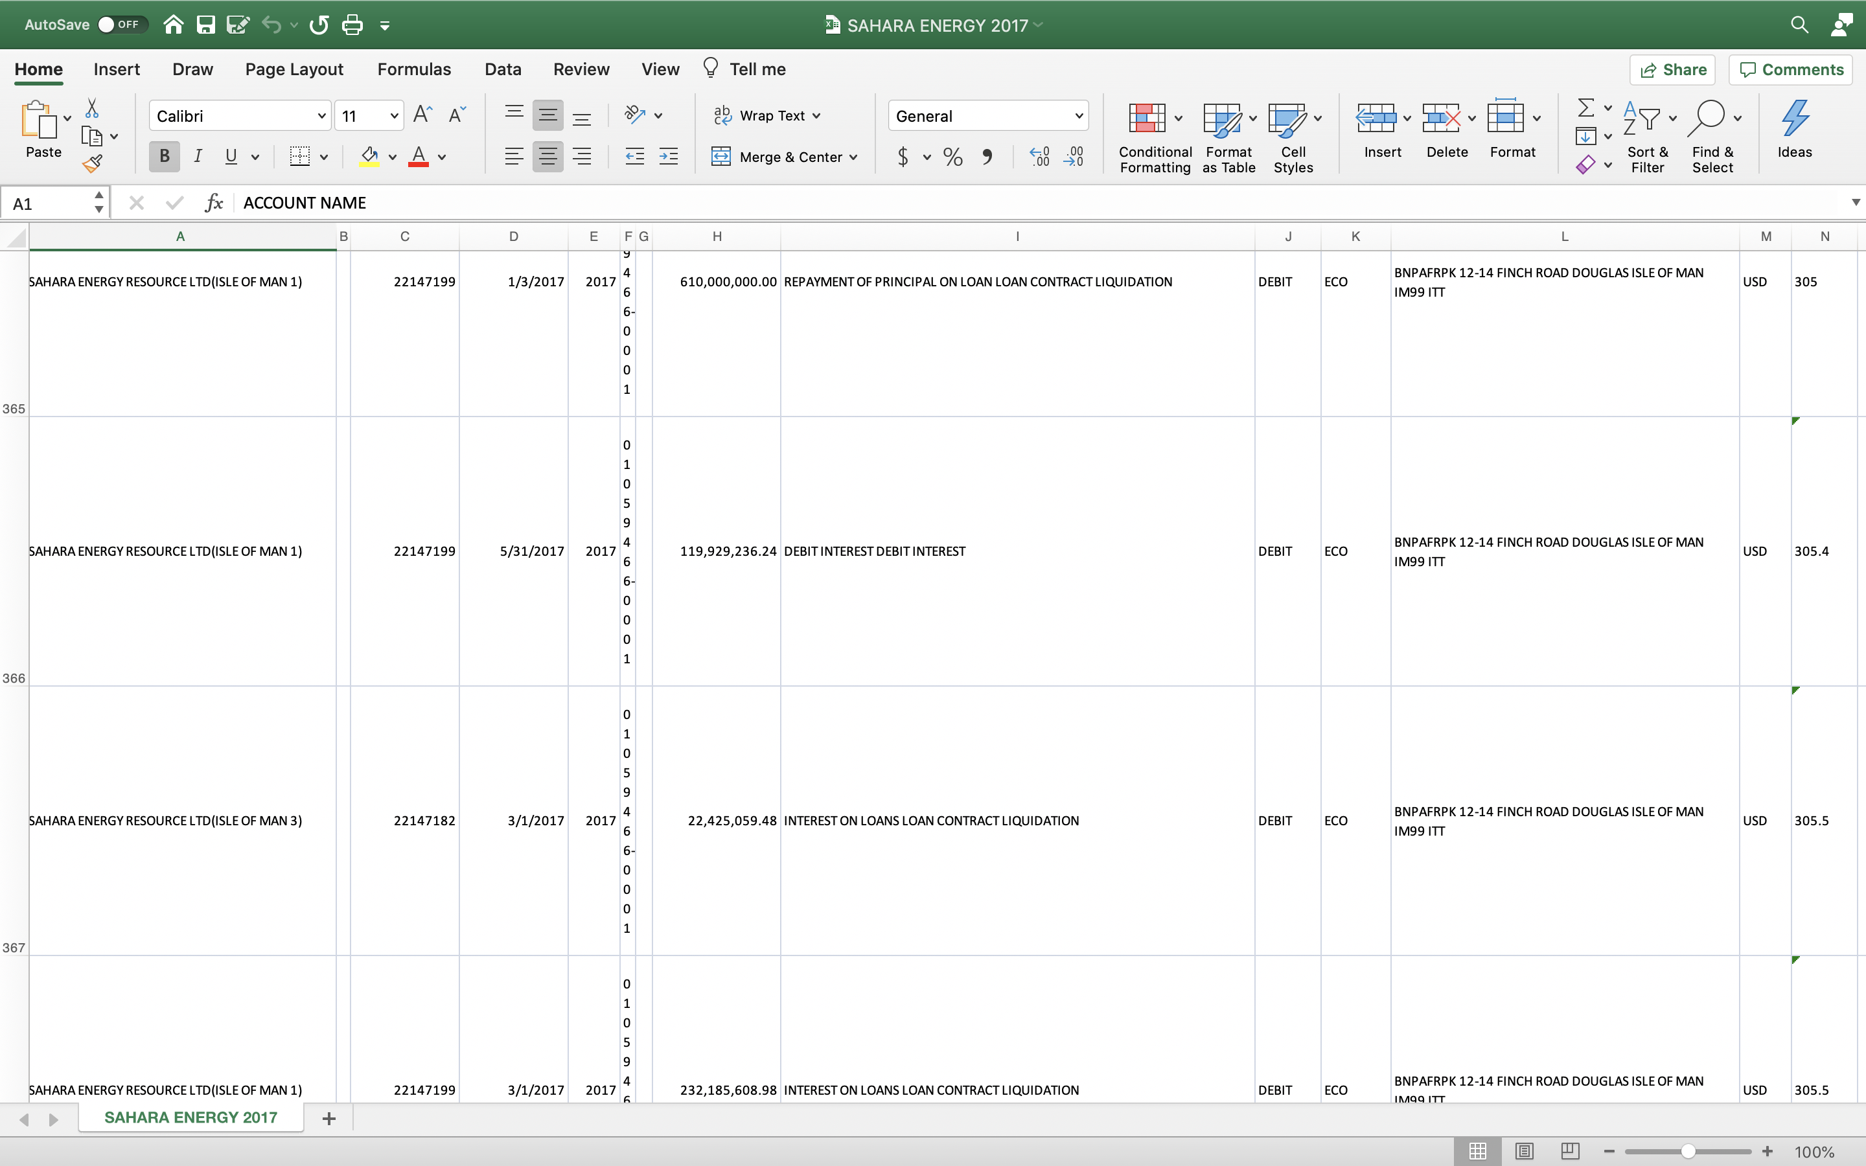Open the Draw ribbon tab

pos(193,69)
